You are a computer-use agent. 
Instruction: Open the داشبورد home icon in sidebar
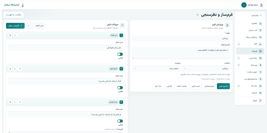tap(260, 23)
